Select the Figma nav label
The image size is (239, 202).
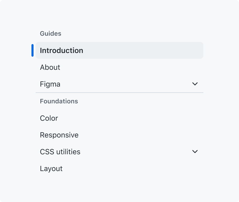(50, 84)
